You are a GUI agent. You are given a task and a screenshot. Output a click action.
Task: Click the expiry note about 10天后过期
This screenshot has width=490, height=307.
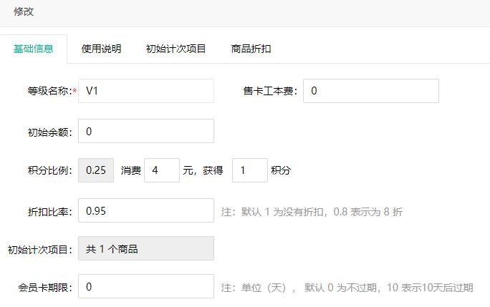click(x=347, y=288)
